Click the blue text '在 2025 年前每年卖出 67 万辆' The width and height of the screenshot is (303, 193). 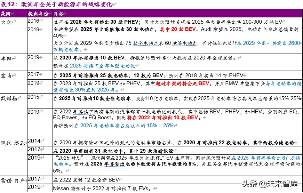pos(265,158)
